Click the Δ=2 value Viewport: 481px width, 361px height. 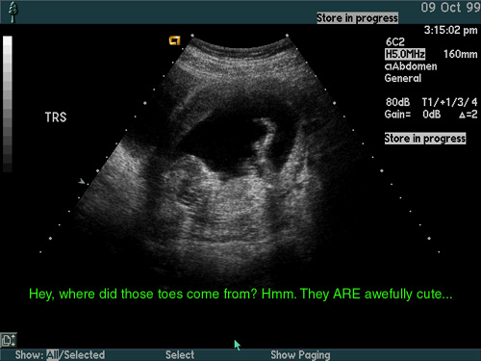tap(468, 115)
